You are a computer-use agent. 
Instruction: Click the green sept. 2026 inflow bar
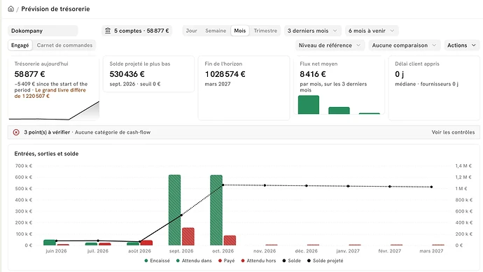click(x=175, y=210)
